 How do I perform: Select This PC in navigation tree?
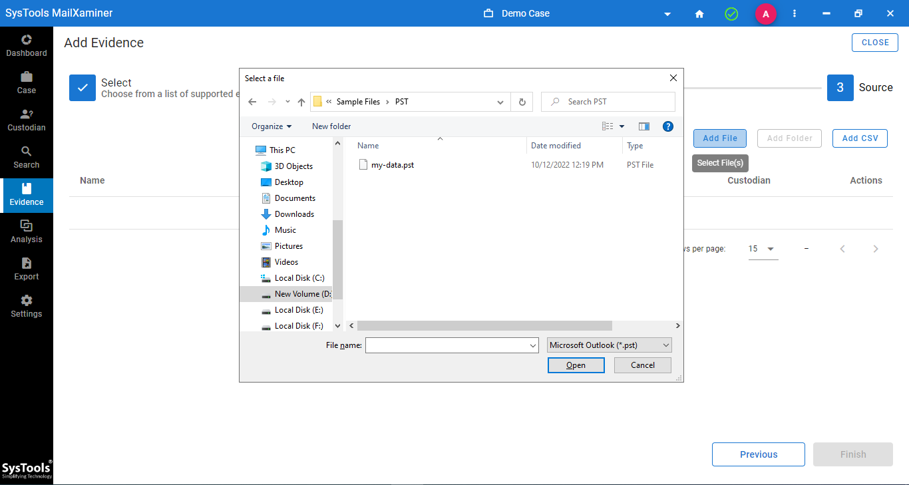pyautogui.click(x=282, y=150)
